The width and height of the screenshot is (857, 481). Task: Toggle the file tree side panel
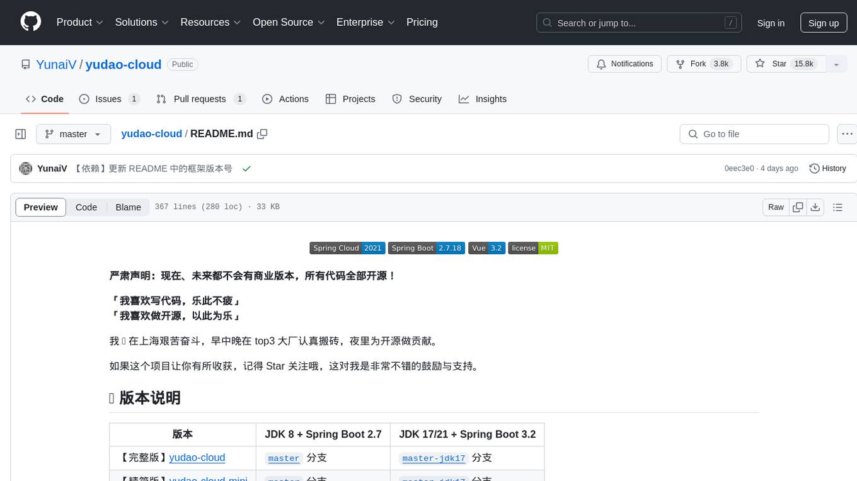tap(21, 134)
